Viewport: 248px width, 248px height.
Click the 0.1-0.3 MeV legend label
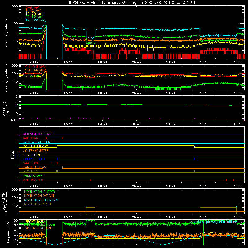[x=35, y=67]
